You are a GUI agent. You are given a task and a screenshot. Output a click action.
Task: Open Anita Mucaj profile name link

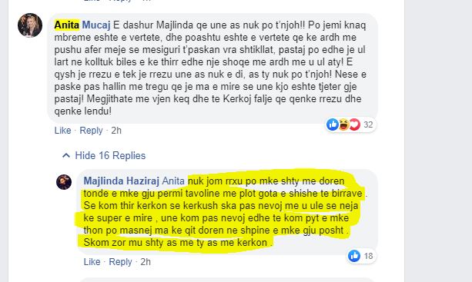coord(82,25)
